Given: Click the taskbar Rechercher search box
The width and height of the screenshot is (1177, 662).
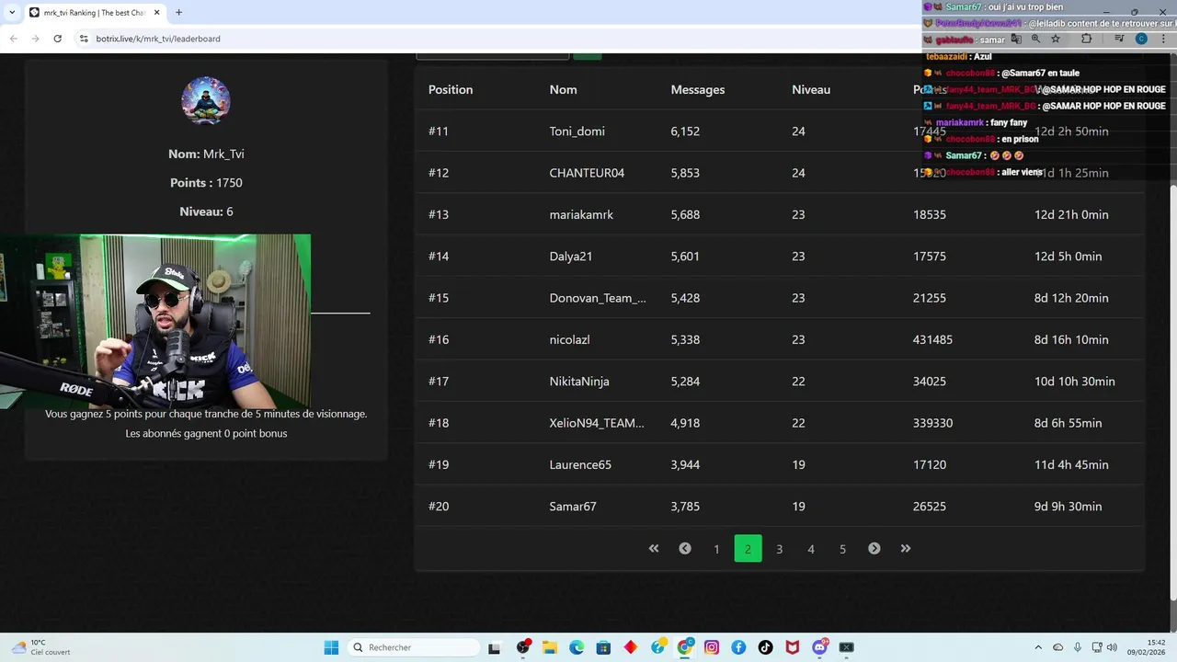Looking at the screenshot, I should 412,647.
